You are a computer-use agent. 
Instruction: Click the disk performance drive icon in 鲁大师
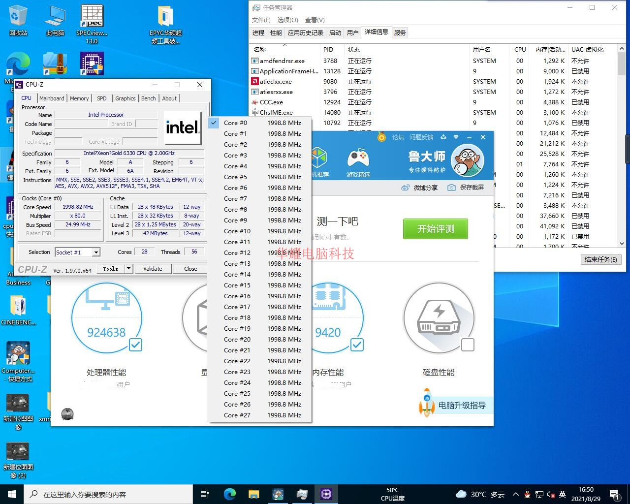439,318
